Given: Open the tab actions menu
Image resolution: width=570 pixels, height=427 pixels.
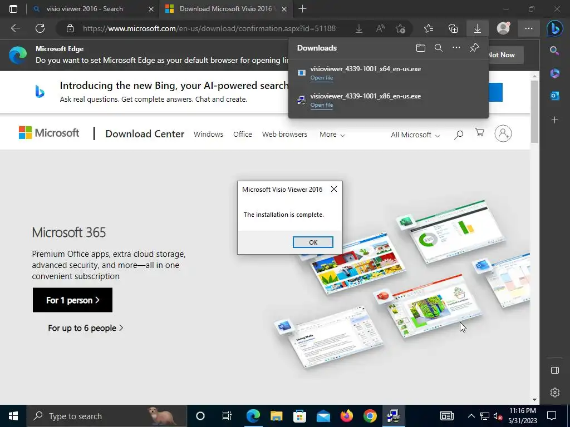Looking at the screenshot, I should point(13,9).
